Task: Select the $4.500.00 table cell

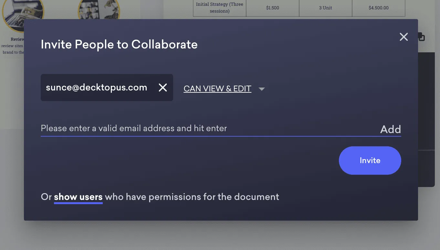Action: tap(378, 8)
